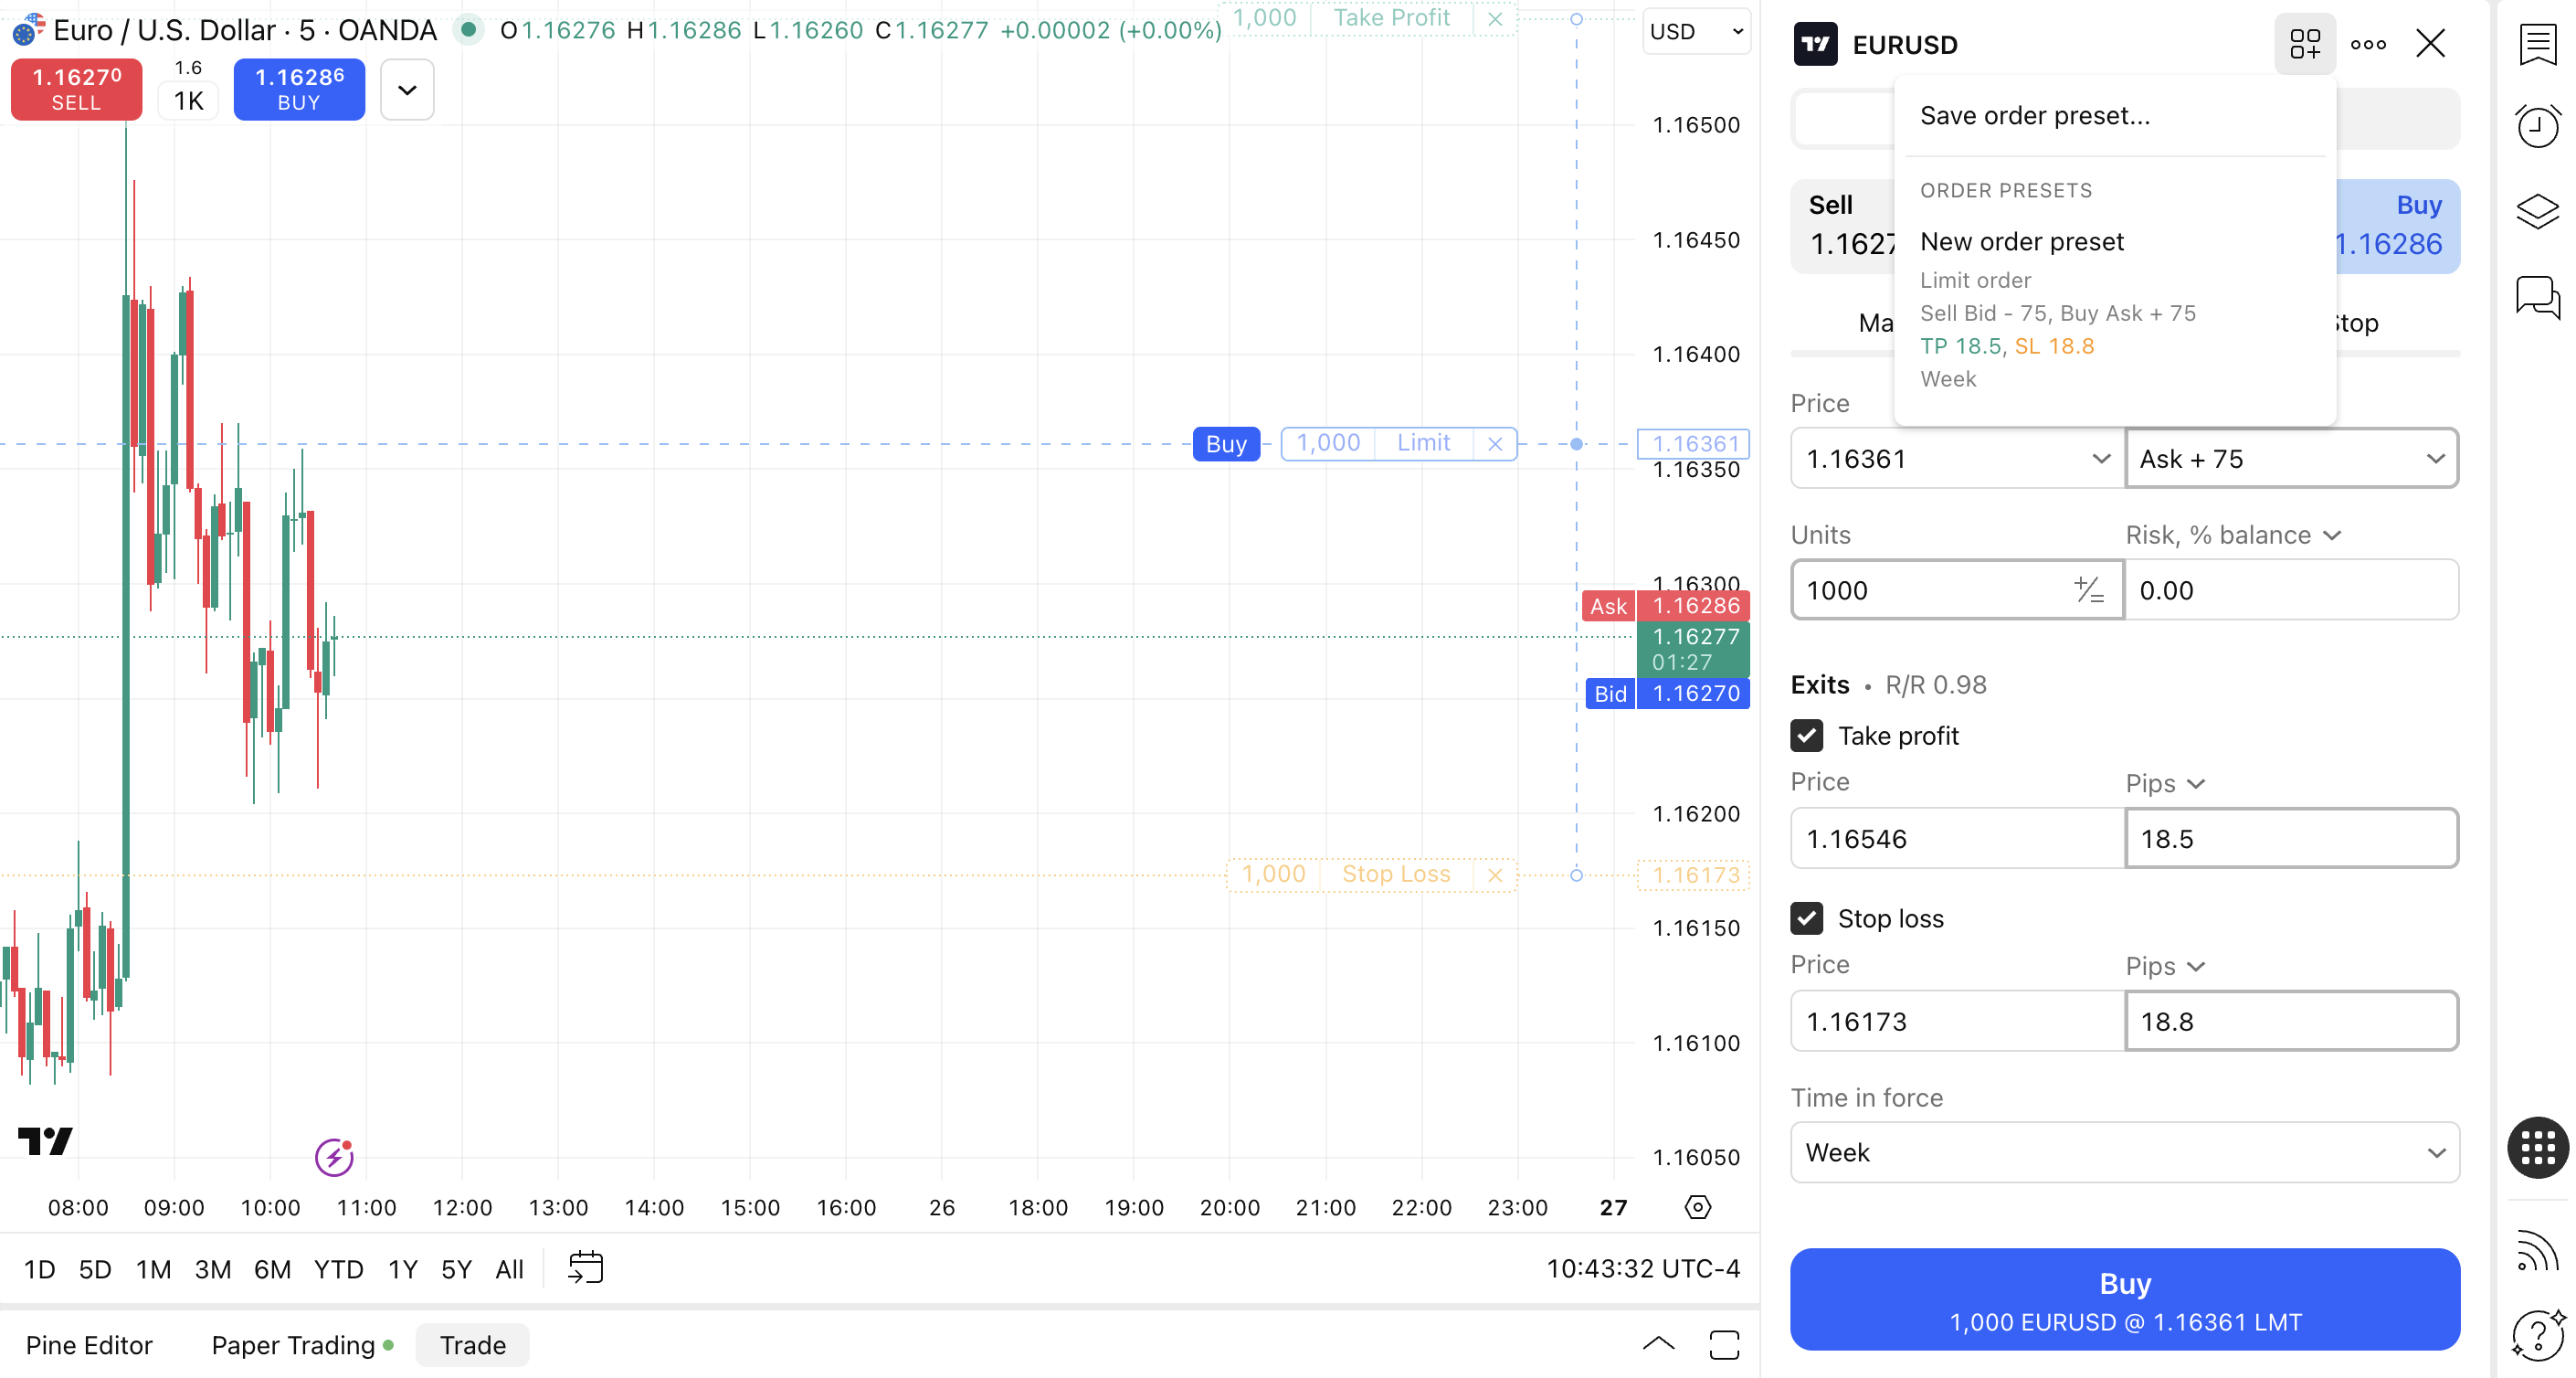Open the USD currency dropdown
The height and width of the screenshot is (1378, 2576).
[1695, 32]
